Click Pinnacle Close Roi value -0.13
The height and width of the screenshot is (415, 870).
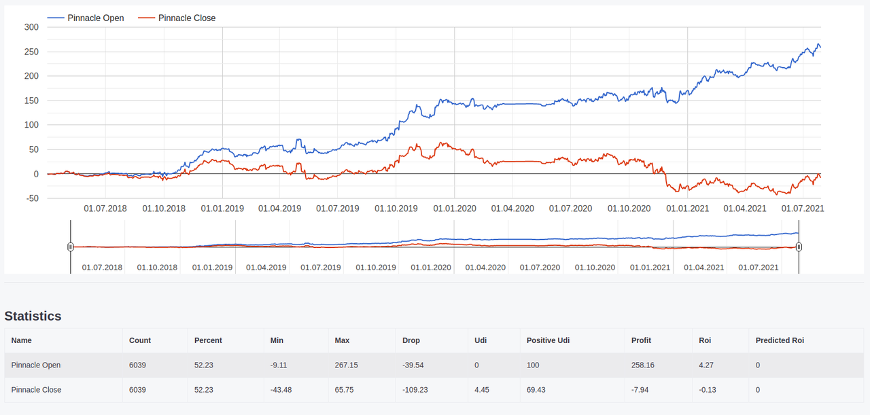pyautogui.click(x=708, y=390)
